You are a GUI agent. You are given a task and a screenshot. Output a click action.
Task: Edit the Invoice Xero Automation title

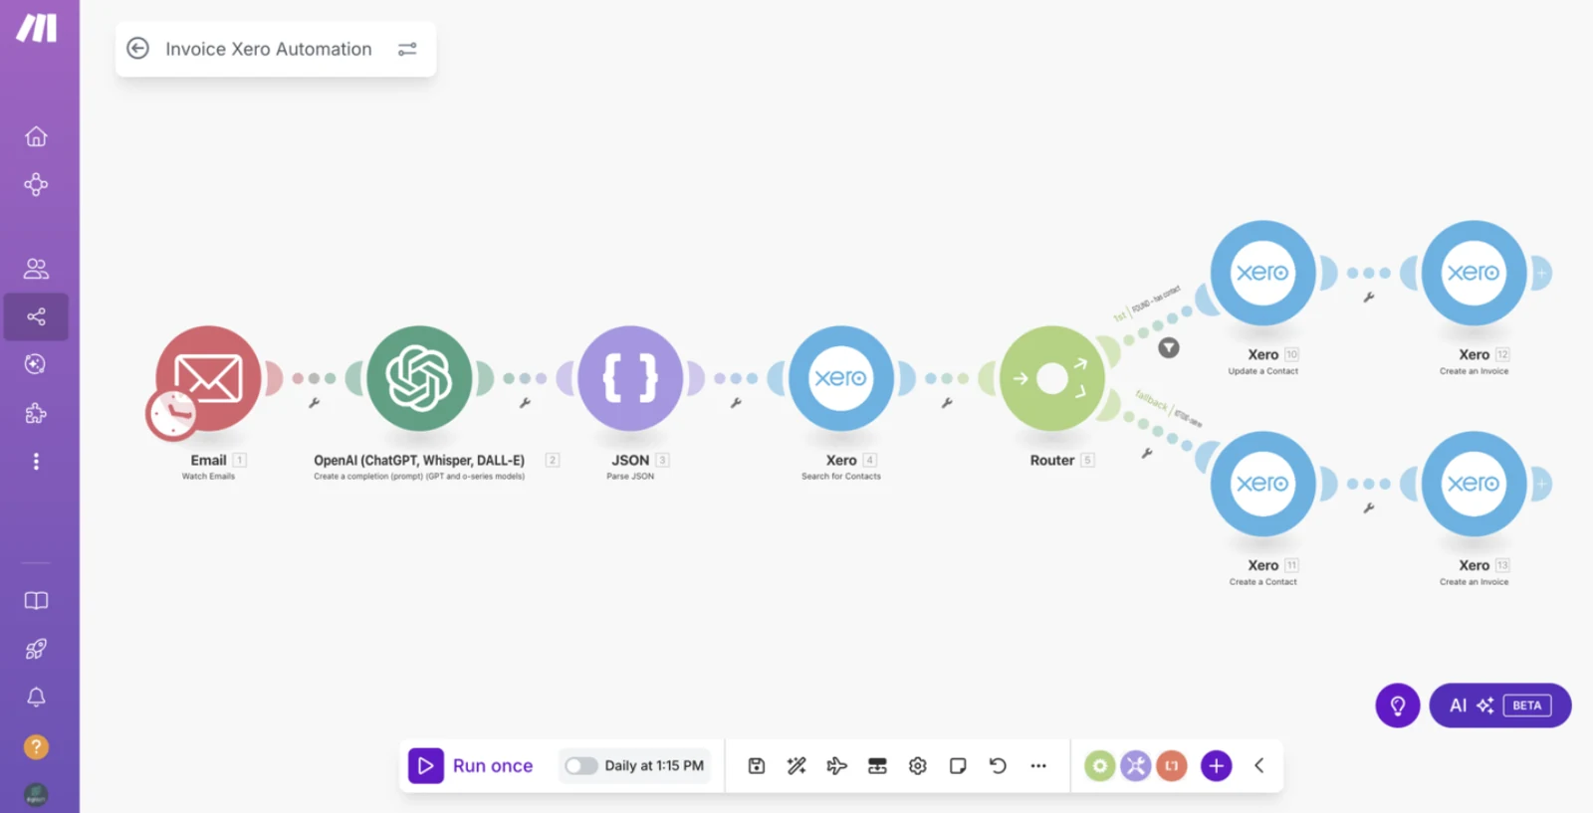pyautogui.click(x=269, y=49)
